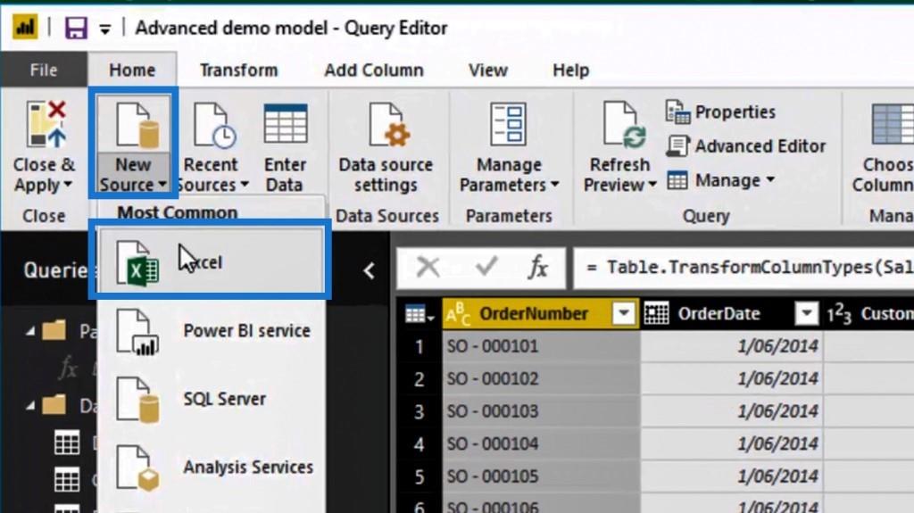The height and width of the screenshot is (513, 914).
Task: Click the first folder icon in Queries pane
Action: point(54,330)
